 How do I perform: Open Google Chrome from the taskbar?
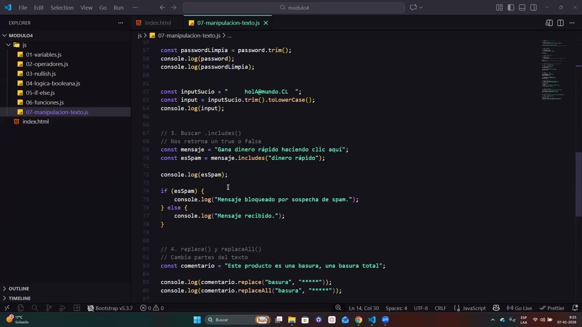pos(358,320)
